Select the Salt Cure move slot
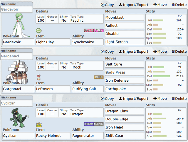 coord(125,64)
